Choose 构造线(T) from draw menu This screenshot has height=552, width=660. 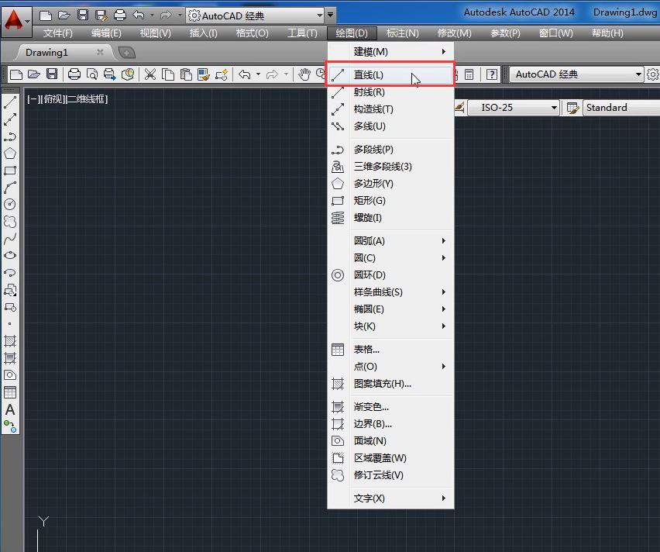coord(390,109)
